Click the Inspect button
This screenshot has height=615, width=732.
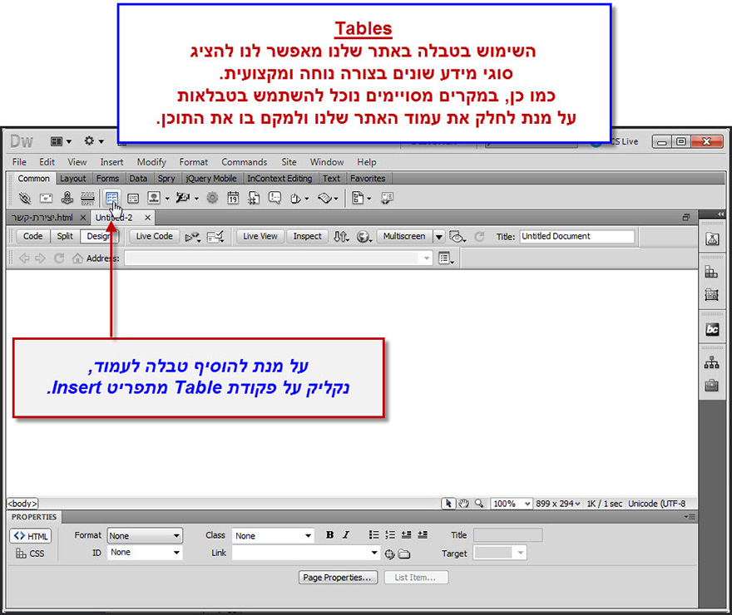tap(307, 236)
